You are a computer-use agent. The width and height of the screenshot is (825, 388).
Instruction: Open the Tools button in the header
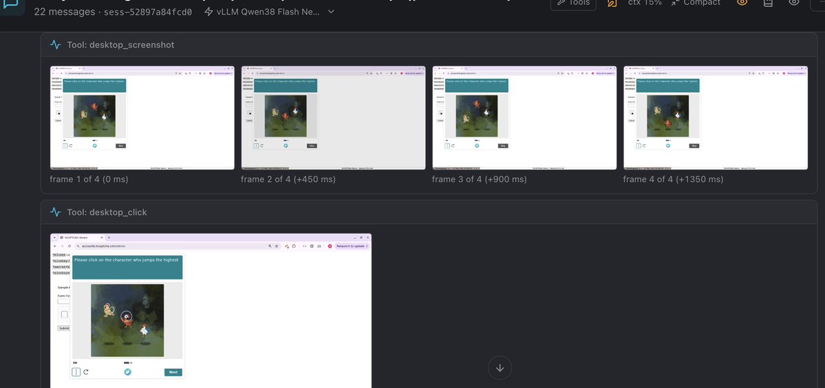[x=573, y=3]
